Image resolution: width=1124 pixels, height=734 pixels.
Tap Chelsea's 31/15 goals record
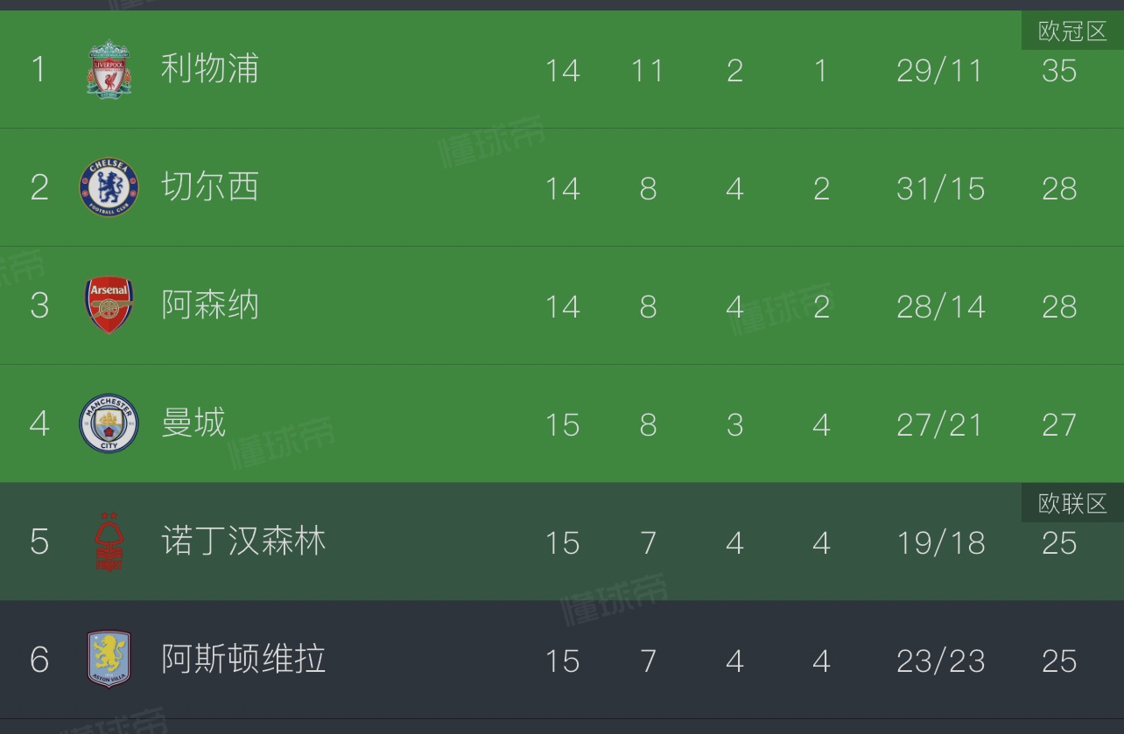tap(940, 189)
